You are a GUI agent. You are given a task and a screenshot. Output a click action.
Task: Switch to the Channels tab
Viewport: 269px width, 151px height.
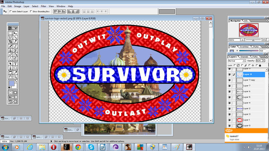coord(245,57)
